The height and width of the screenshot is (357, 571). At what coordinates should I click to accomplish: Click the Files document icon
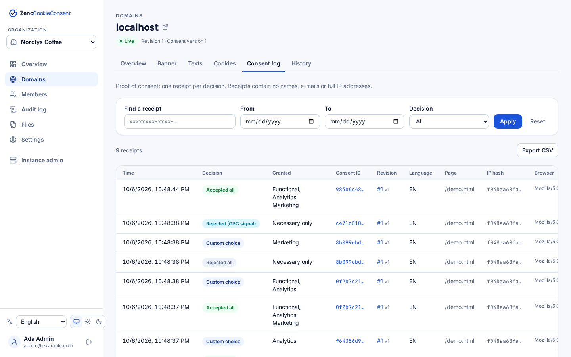(13, 125)
